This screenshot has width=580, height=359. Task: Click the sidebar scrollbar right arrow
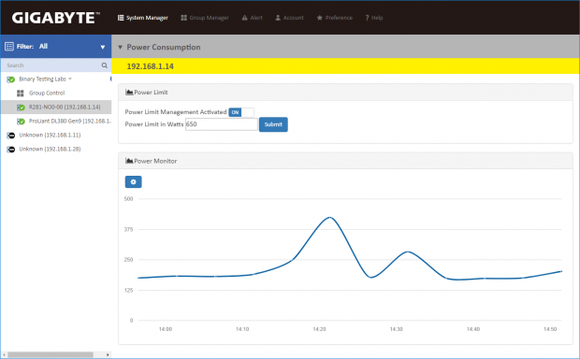point(108,354)
